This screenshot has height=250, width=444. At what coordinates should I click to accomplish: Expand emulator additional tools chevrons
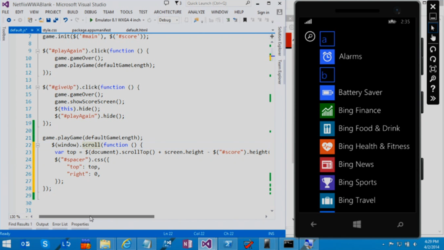[433, 99]
